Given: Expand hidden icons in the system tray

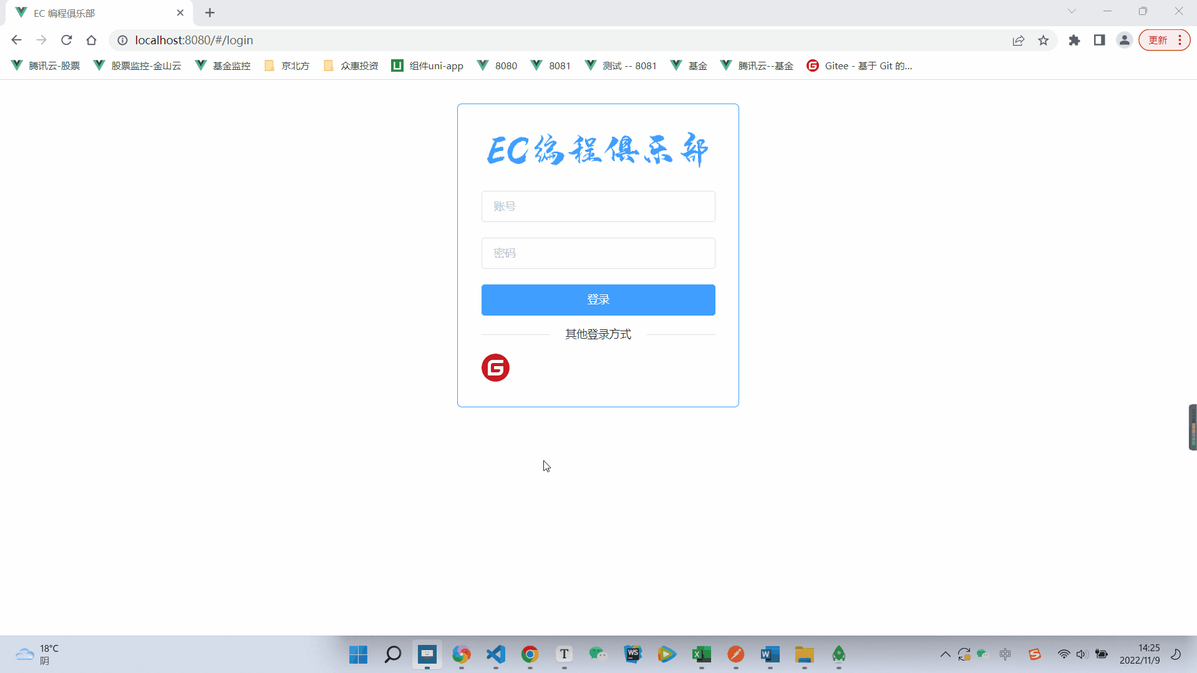Looking at the screenshot, I should 944,654.
